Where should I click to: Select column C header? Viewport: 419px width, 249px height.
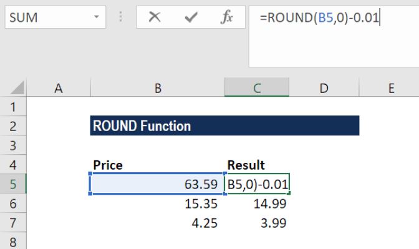click(257, 87)
